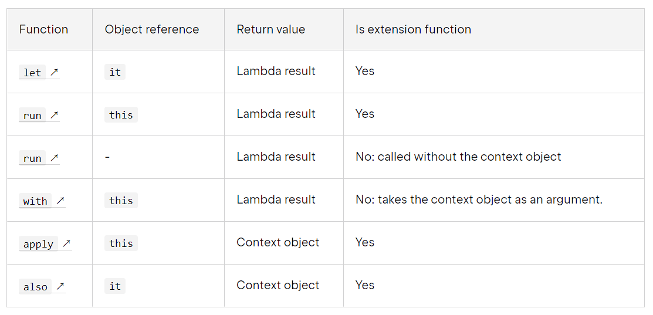Image resolution: width=653 pixels, height=315 pixels.
Task: Open the with function link
Action: pyautogui.click(x=35, y=201)
